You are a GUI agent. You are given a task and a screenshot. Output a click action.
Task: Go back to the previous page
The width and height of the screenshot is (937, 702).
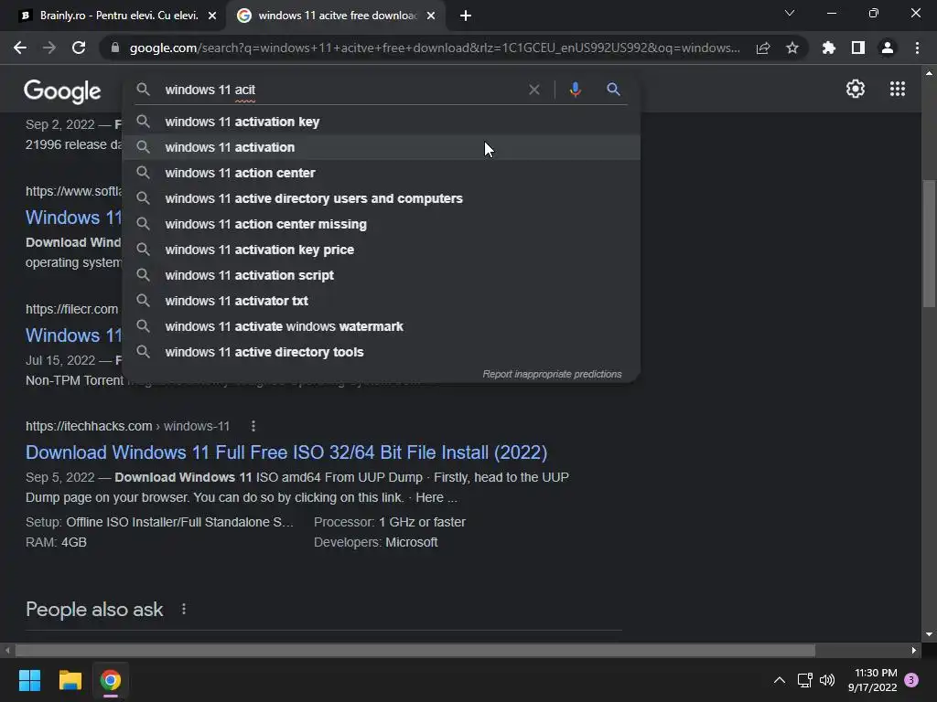(x=20, y=48)
